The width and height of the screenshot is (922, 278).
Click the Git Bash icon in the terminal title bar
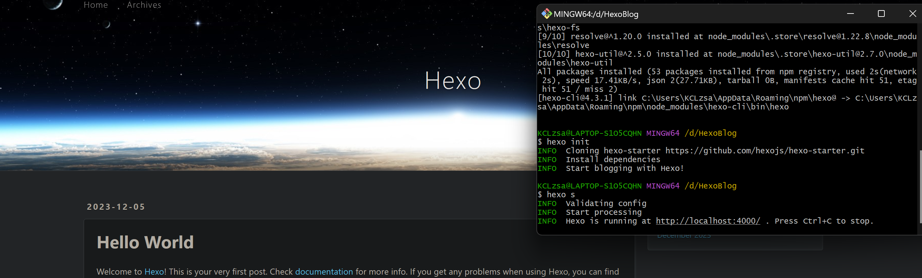click(547, 14)
